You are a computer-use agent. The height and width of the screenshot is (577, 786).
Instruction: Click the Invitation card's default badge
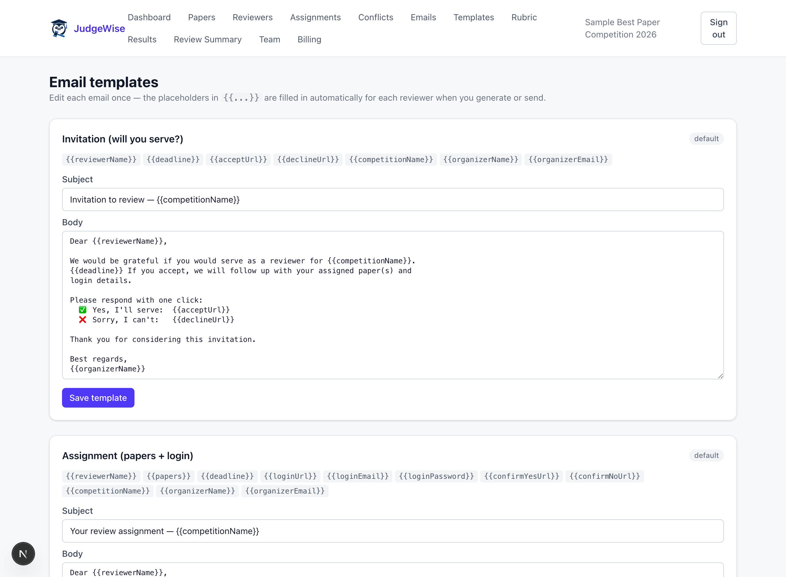[706, 139]
